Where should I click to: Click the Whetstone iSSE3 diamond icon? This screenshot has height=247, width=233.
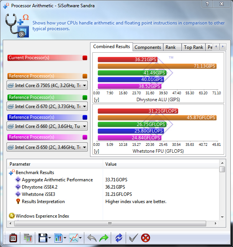click(x=18, y=194)
